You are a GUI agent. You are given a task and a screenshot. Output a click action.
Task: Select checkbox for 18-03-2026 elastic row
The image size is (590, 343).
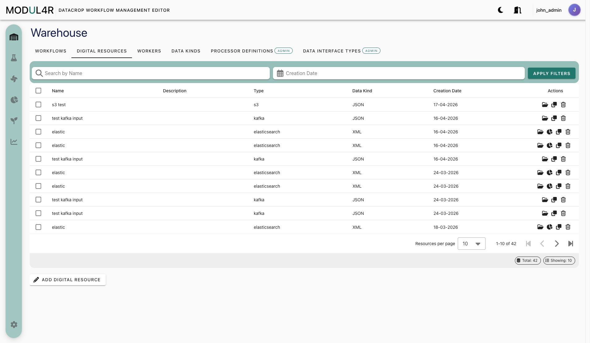click(x=38, y=227)
